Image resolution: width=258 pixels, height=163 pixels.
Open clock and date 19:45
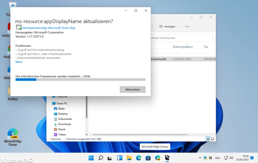pos(242,158)
